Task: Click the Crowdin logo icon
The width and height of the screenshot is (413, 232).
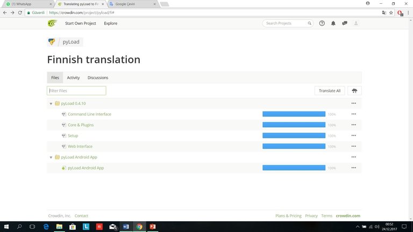Action: tap(52, 23)
